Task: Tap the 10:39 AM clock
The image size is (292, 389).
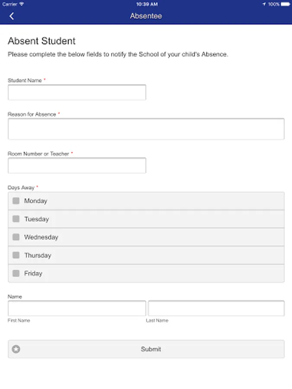Action: [x=147, y=4]
